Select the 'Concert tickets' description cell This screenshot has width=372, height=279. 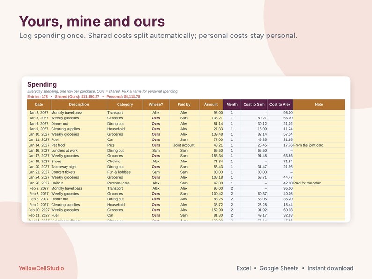tap(79, 172)
